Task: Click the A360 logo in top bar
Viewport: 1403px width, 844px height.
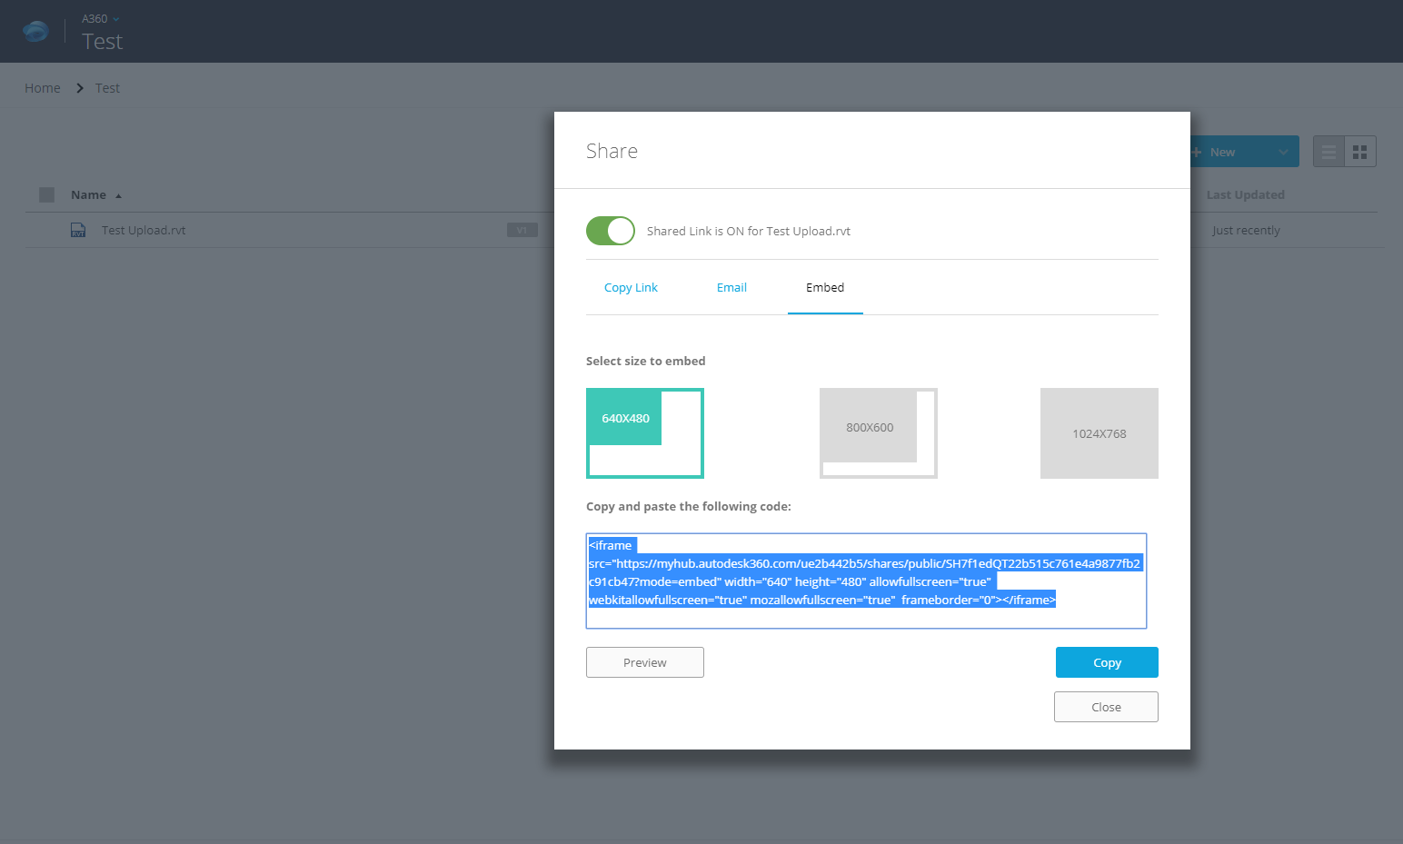Action: 35,30
